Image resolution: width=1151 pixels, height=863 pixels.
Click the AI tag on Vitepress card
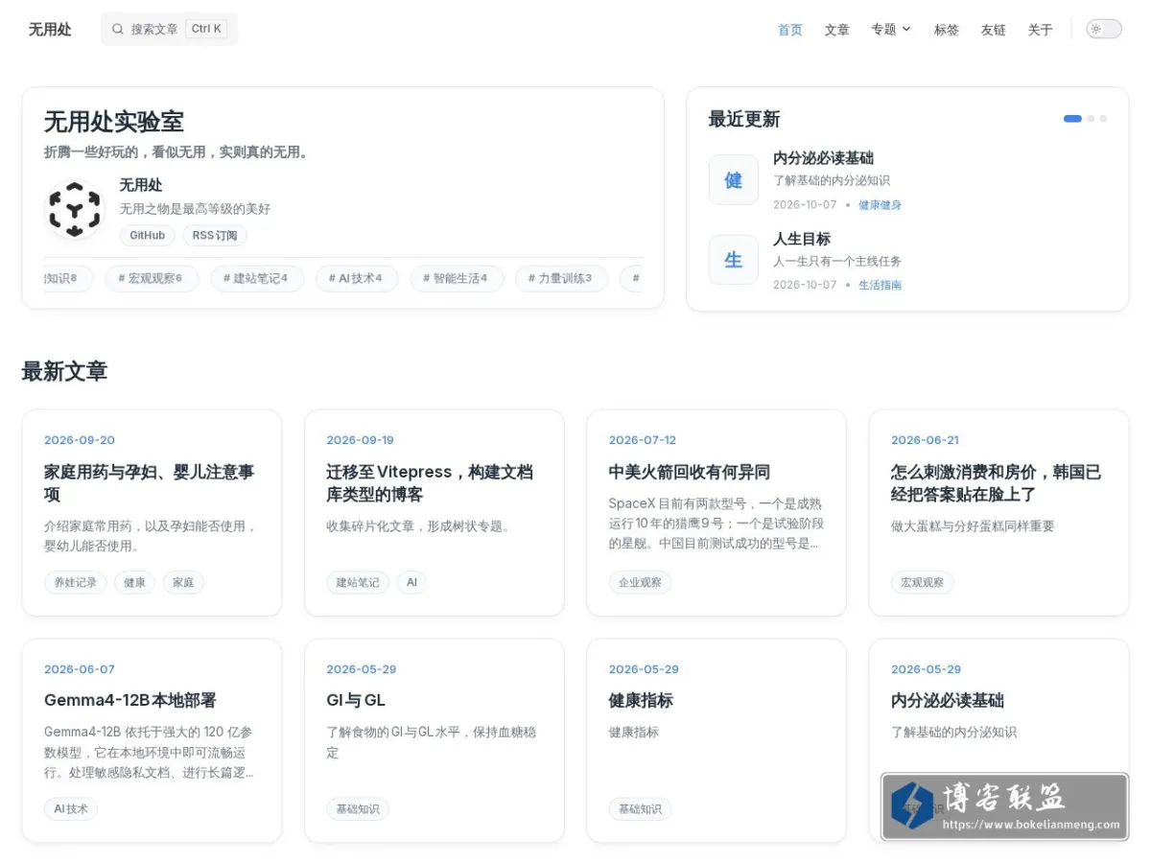click(x=411, y=582)
